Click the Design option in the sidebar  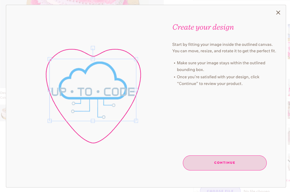coord(3,93)
